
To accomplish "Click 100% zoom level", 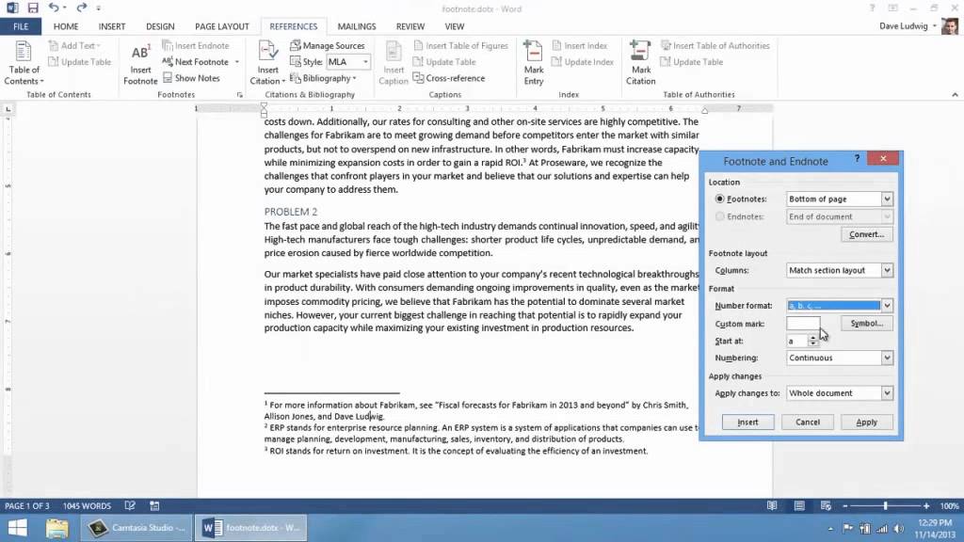I will pyautogui.click(x=949, y=505).
